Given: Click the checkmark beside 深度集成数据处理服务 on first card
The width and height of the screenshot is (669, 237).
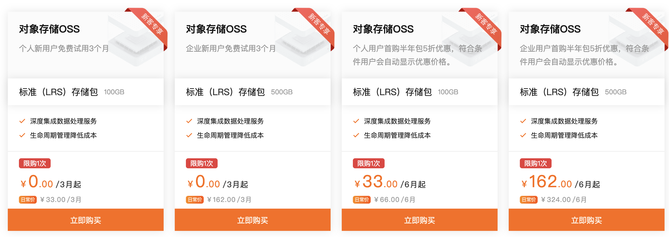Looking at the screenshot, I should [22, 121].
